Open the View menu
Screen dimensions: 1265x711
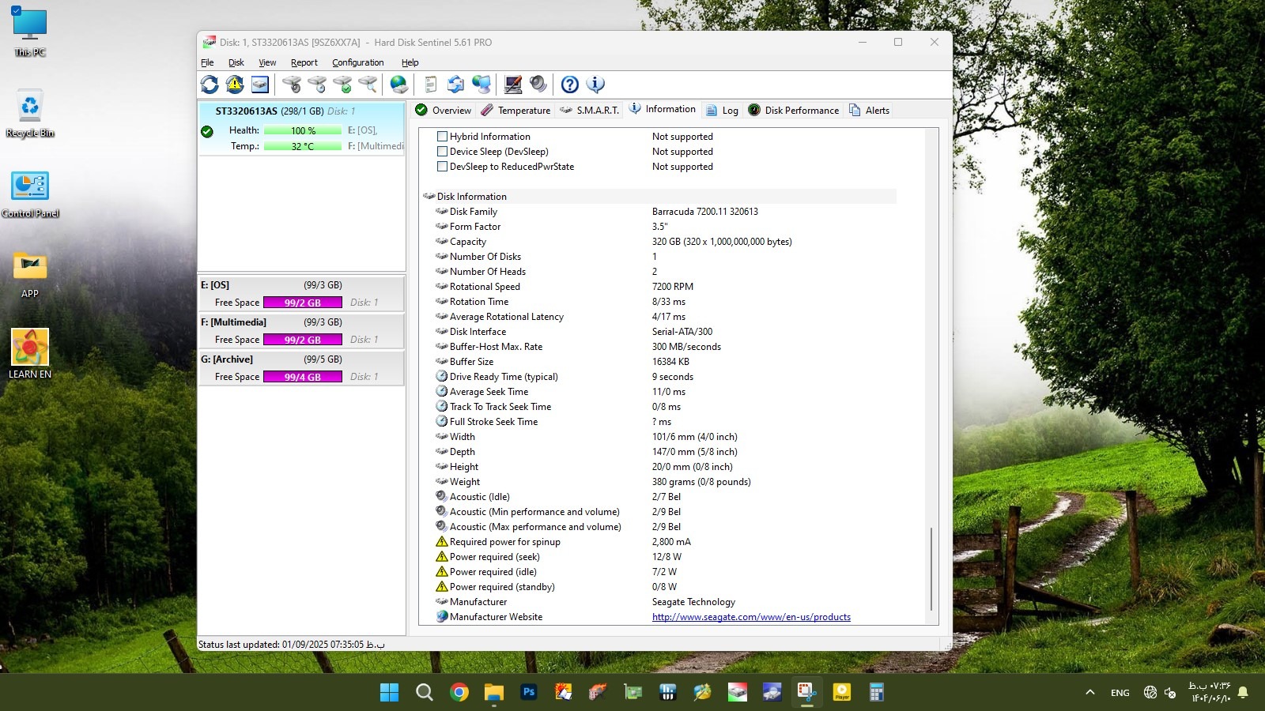pos(267,62)
